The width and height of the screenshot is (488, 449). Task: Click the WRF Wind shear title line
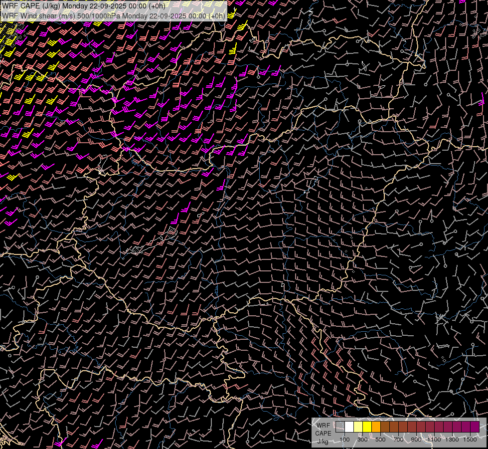pos(114,15)
